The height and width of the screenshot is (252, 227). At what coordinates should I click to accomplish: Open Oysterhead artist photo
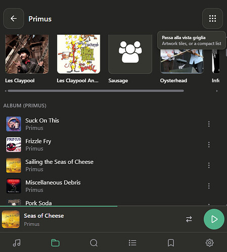[182, 61]
